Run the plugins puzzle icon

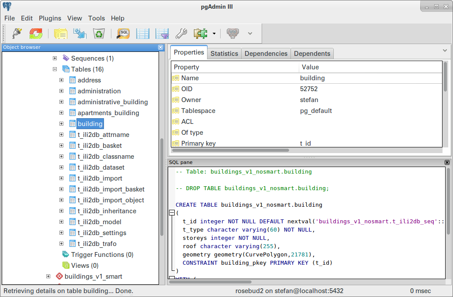(x=201, y=34)
